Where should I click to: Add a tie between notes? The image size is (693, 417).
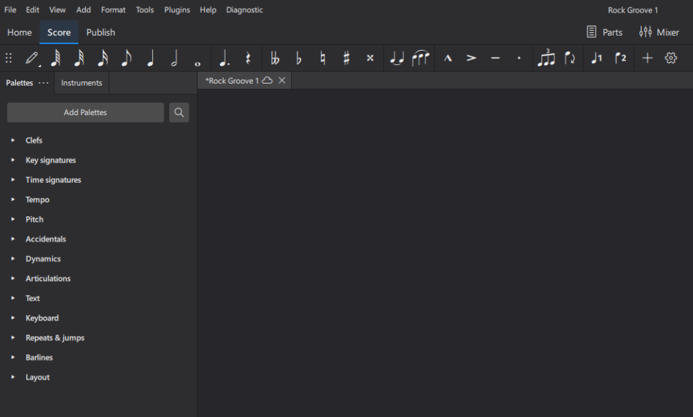(397, 59)
